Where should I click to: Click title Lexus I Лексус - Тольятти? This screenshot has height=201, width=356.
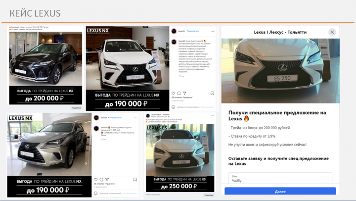pos(280,32)
